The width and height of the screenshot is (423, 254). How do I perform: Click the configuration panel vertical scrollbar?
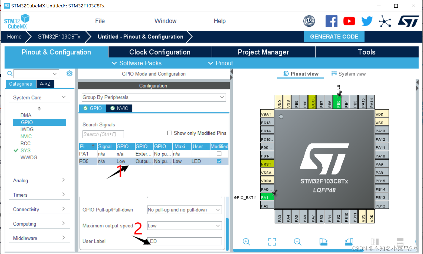(x=227, y=234)
